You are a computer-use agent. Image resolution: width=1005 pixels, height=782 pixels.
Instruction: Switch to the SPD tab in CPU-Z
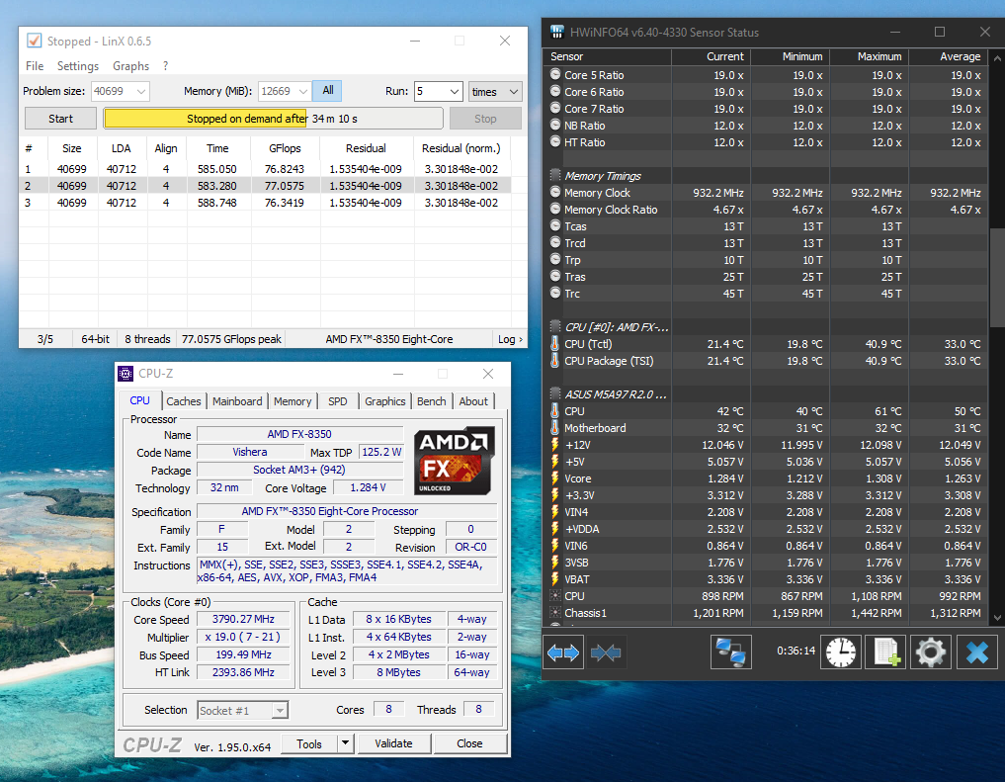pyautogui.click(x=337, y=401)
